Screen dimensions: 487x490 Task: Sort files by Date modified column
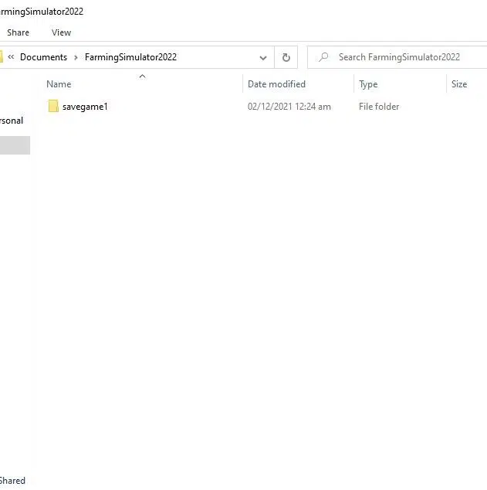298,84
